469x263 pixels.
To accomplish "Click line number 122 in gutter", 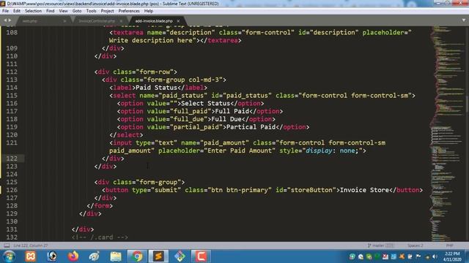I will click(12, 159).
